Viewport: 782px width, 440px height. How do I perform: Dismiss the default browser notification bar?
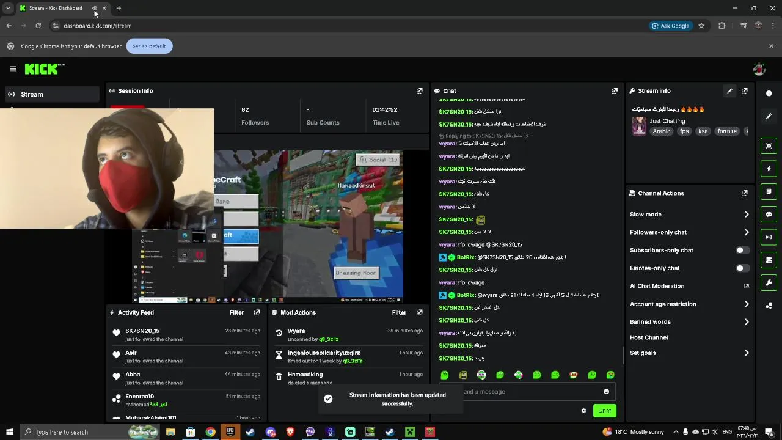pyautogui.click(x=771, y=46)
